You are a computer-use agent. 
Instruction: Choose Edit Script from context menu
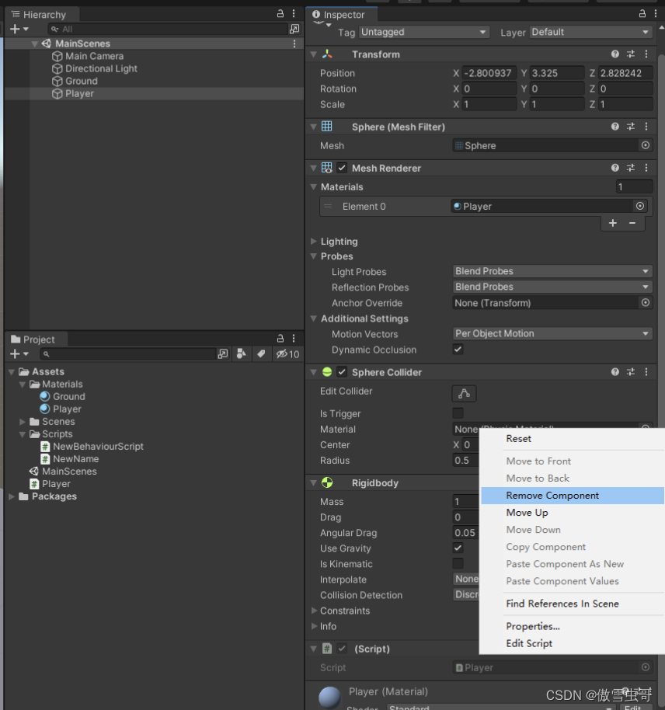pyautogui.click(x=573, y=643)
